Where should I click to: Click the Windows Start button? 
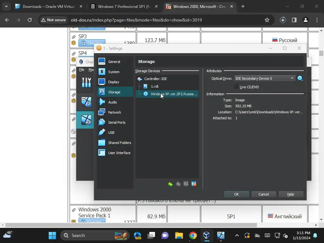click(52, 235)
